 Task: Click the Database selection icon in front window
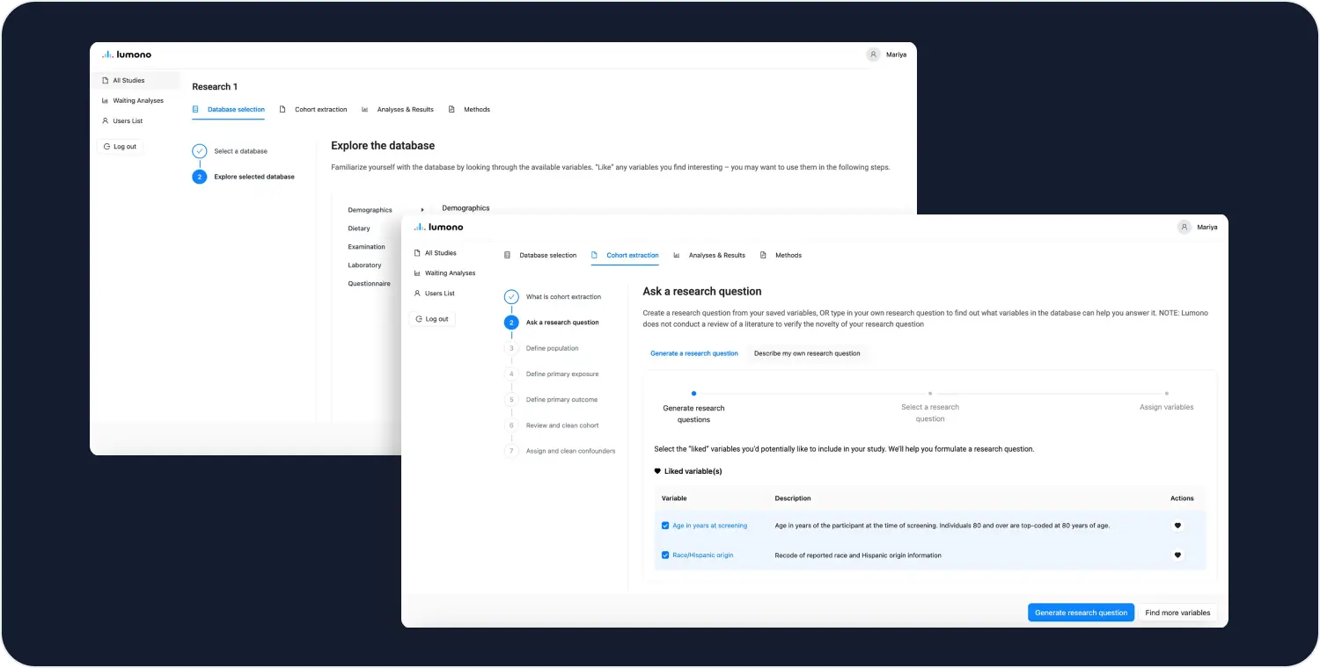(x=507, y=255)
